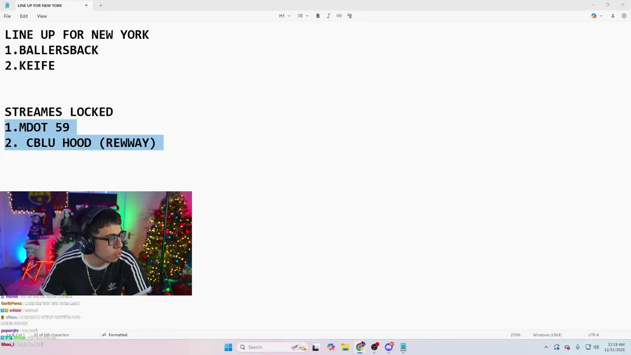Image resolution: width=631 pixels, height=355 pixels.
Task: Click the line 2. CBLU HOOD (REWWAY)
Action: point(80,142)
